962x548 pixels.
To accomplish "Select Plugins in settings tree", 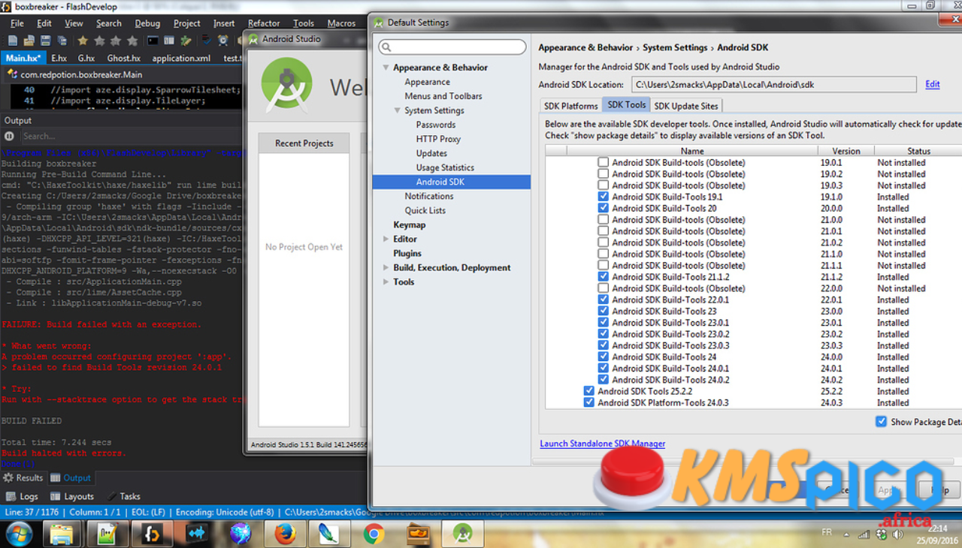I will pos(407,253).
